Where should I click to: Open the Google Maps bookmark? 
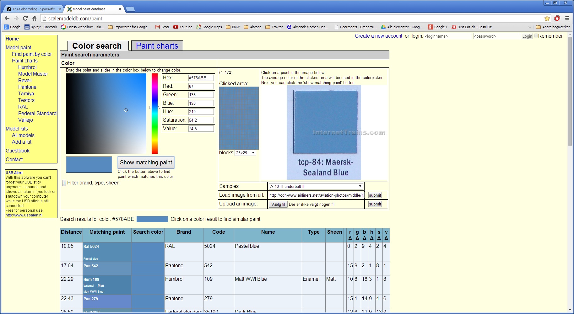point(209,27)
